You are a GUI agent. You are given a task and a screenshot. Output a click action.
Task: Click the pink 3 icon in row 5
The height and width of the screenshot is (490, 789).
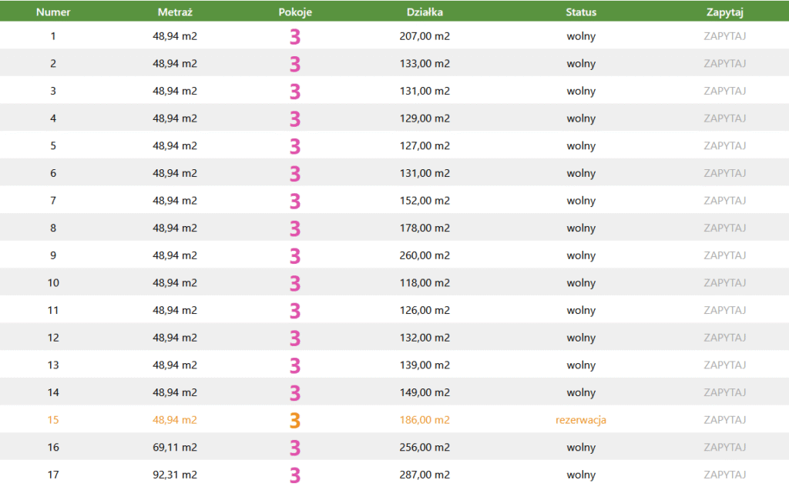click(295, 146)
